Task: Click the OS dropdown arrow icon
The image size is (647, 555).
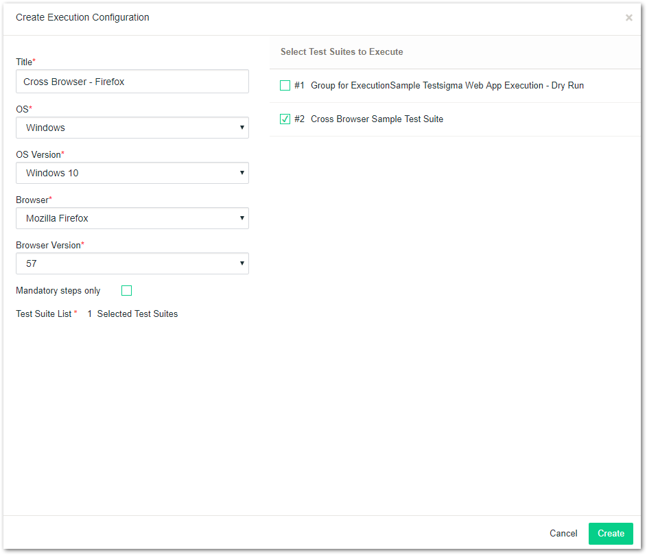Action: pos(242,128)
